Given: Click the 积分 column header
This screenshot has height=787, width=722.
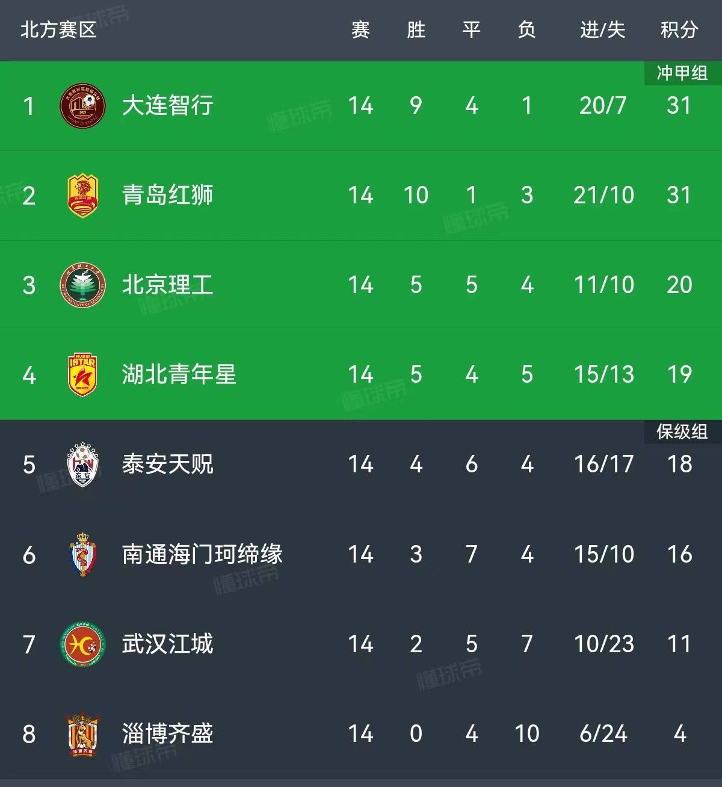Looking at the screenshot, I should pyautogui.click(x=679, y=29).
